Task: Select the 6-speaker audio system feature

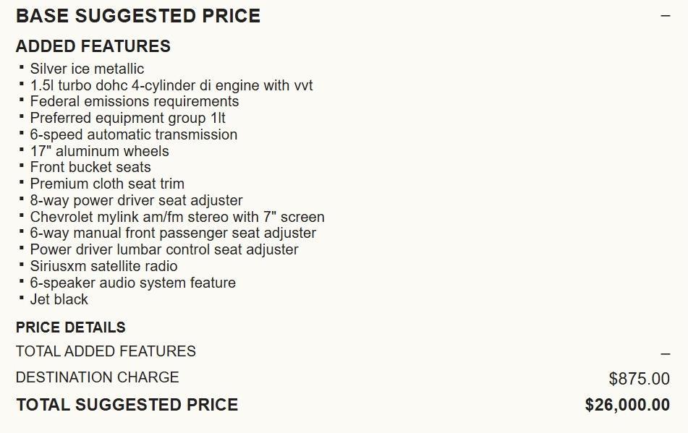Action: pyautogui.click(x=132, y=283)
